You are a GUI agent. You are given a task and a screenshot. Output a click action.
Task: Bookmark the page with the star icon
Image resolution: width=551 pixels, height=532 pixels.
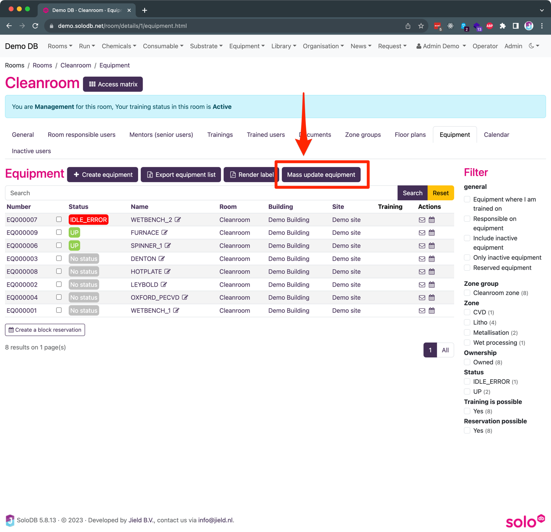421,26
